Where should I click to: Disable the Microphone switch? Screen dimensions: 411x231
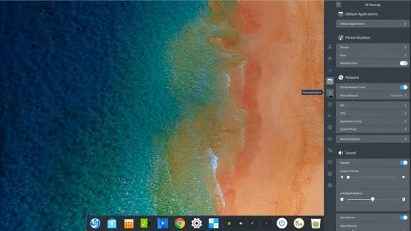(x=403, y=218)
